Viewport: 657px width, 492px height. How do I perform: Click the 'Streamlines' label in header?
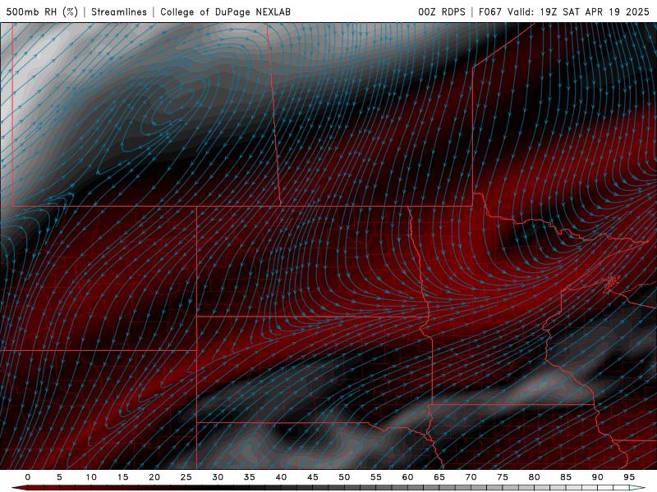coord(119,11)
